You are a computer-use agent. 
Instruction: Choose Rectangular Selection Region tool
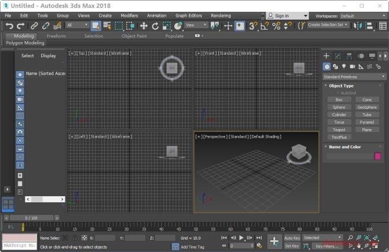click(x=119, y=26)
